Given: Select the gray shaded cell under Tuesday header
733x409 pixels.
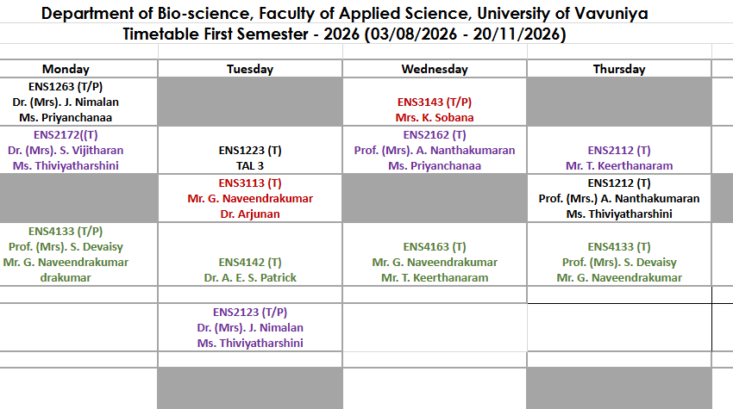Looking at the screenshot, I should pyautogui.click(x=250, y=102).
